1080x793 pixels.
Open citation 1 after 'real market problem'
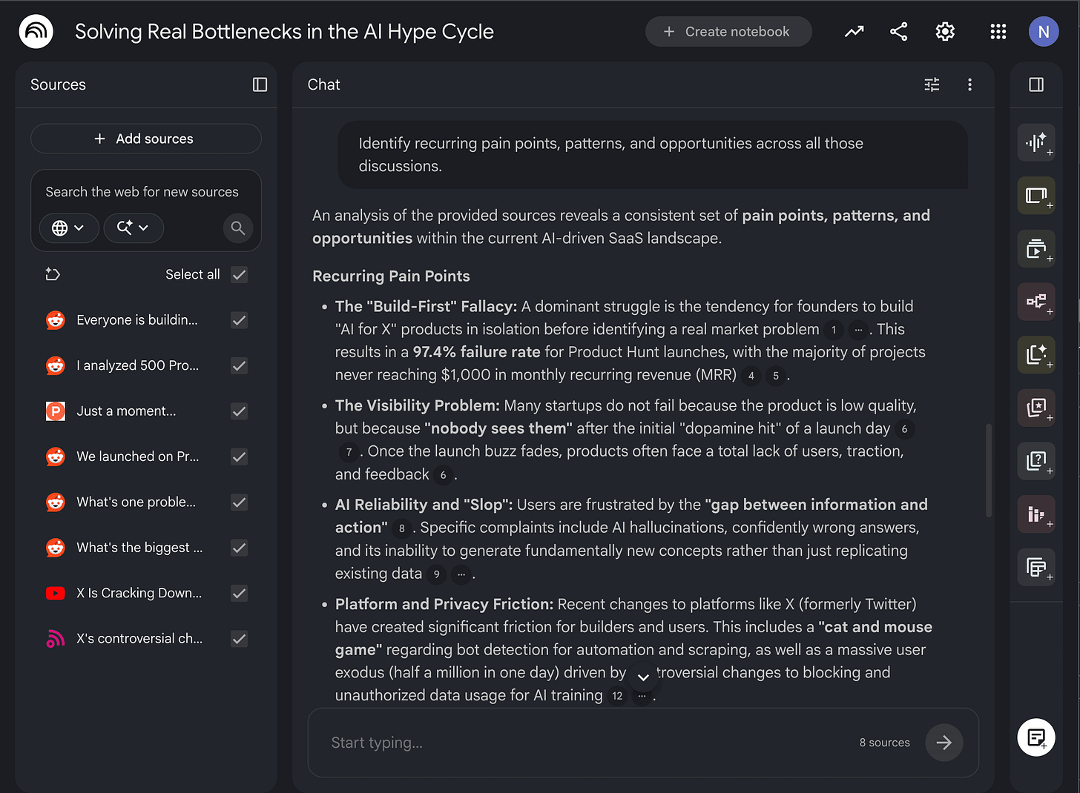tap(834, 330)
